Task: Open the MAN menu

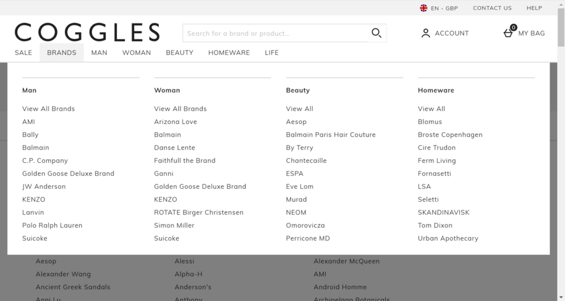Action: (x=99, y=52)
